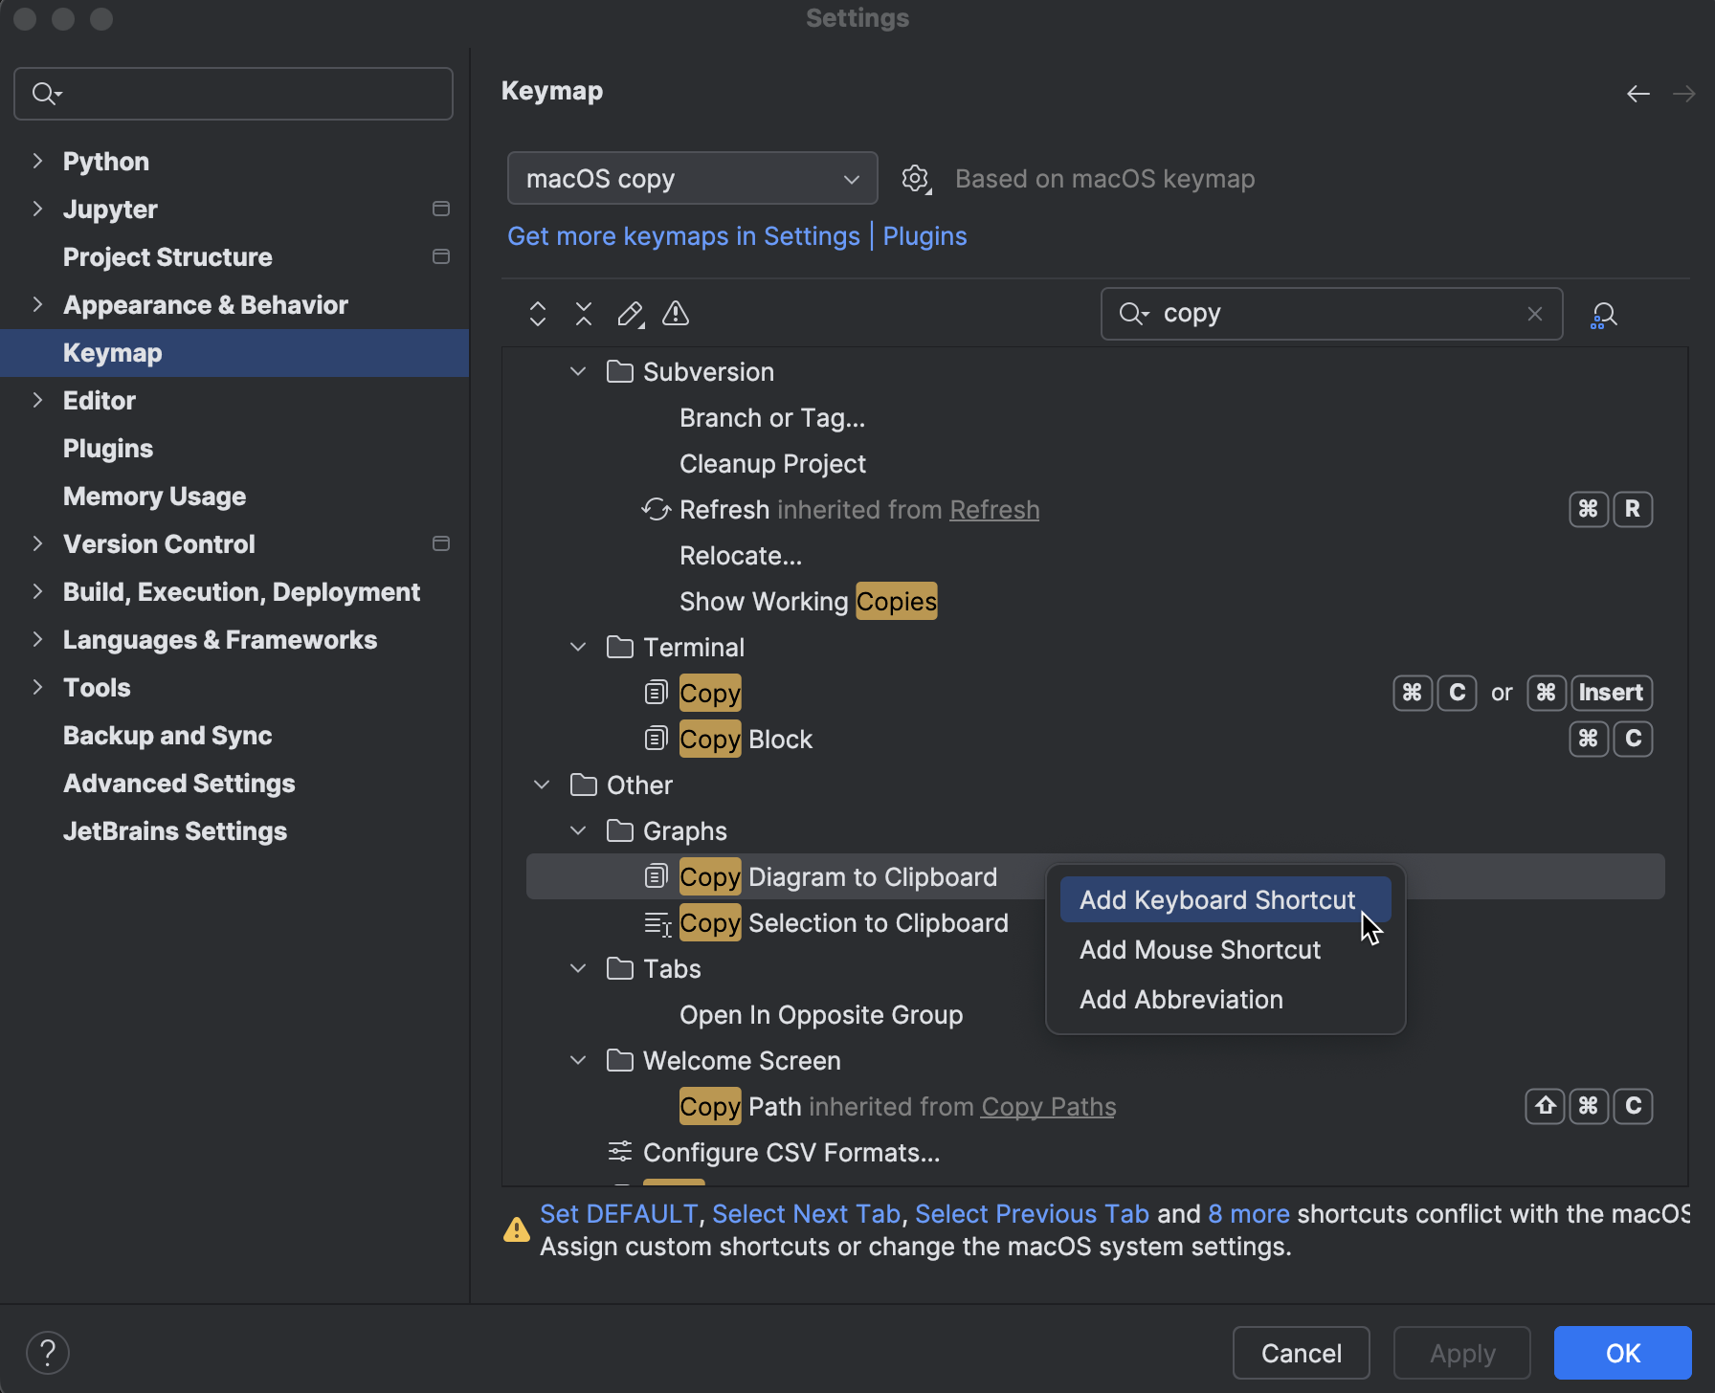Image resolution: width=1715 pixels, height=1393 pixels.
Task: Click the filter icon next to Configure CSV Formats
Action: click(619, 1152)
